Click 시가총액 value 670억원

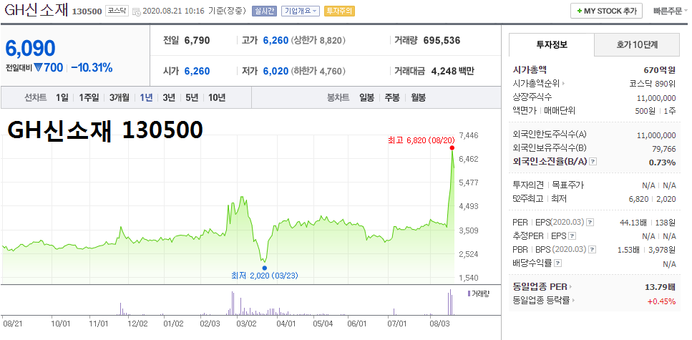coord(659,69)
